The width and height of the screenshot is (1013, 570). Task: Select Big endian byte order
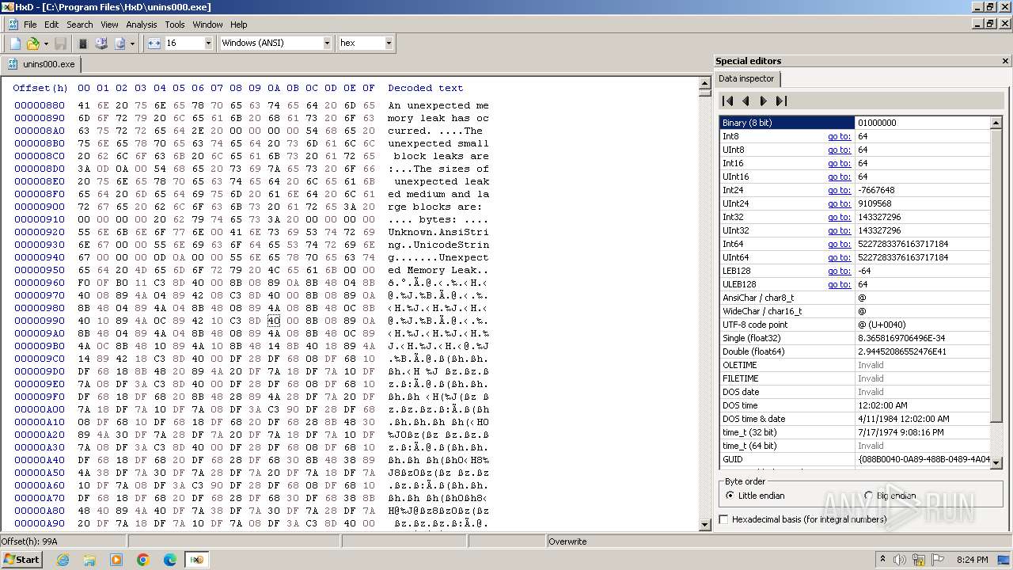click(890, 496)
